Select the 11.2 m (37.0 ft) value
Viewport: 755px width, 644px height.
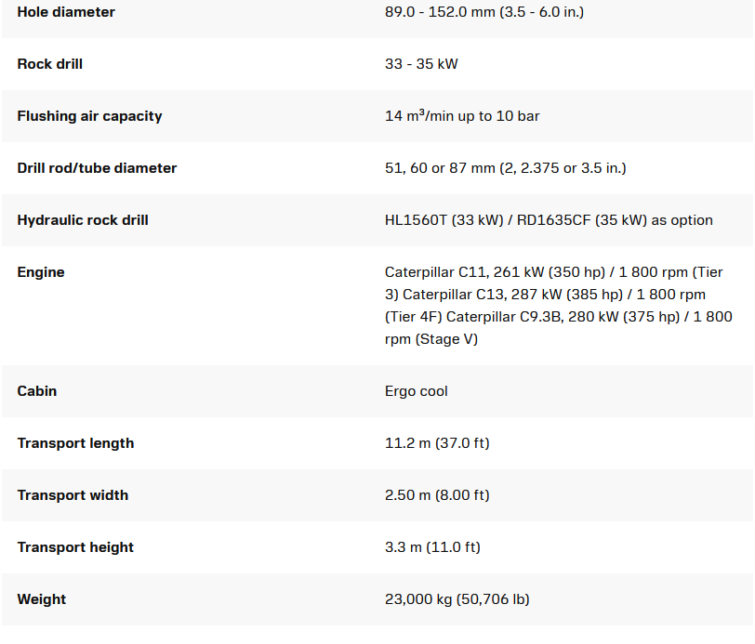[437, 443]
